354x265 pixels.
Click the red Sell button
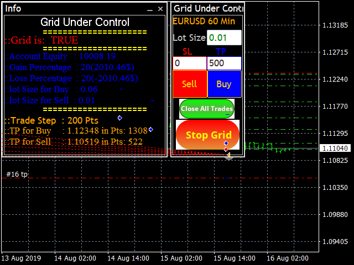point(190,84)
